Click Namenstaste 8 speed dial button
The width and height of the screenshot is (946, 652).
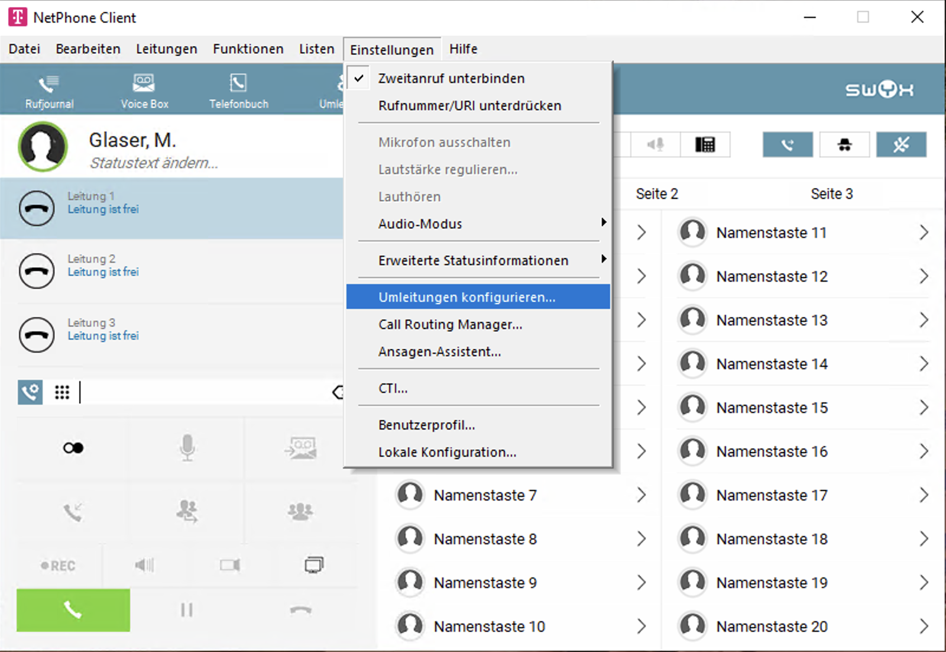tap(485, 539)
